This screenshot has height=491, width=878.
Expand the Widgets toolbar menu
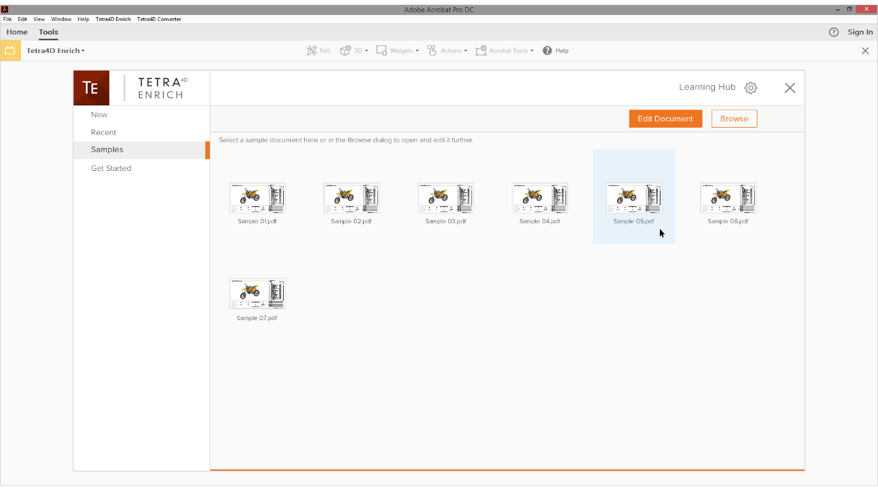pyautogui.click(x=398, y=50)
